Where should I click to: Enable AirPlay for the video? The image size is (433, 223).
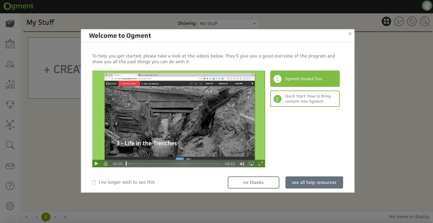pos(251,164)
